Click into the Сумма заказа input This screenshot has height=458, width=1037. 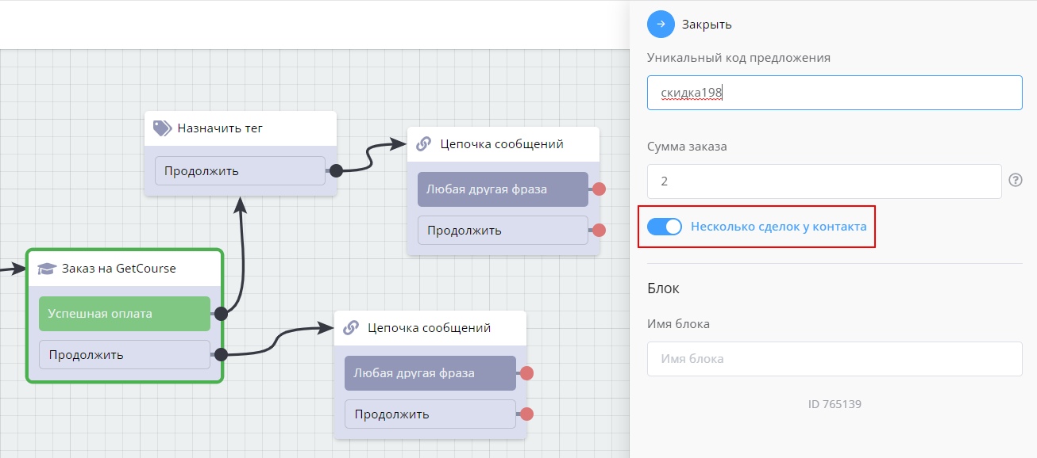(x=823, y=181)
